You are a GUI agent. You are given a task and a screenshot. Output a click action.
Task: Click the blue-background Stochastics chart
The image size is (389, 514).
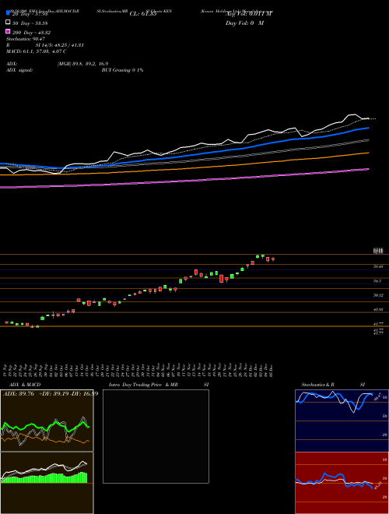pyautogui.click(x=342, y=421)
